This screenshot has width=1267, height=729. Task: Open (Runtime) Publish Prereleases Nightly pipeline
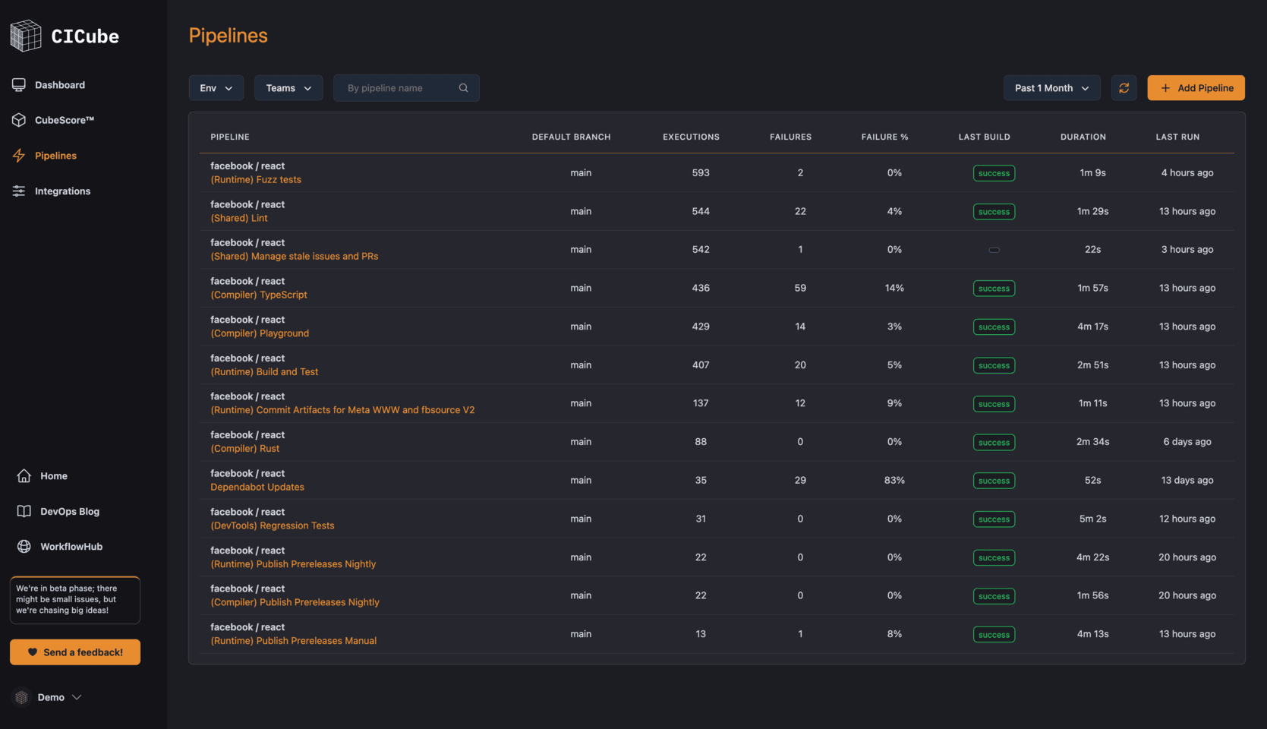293,564
